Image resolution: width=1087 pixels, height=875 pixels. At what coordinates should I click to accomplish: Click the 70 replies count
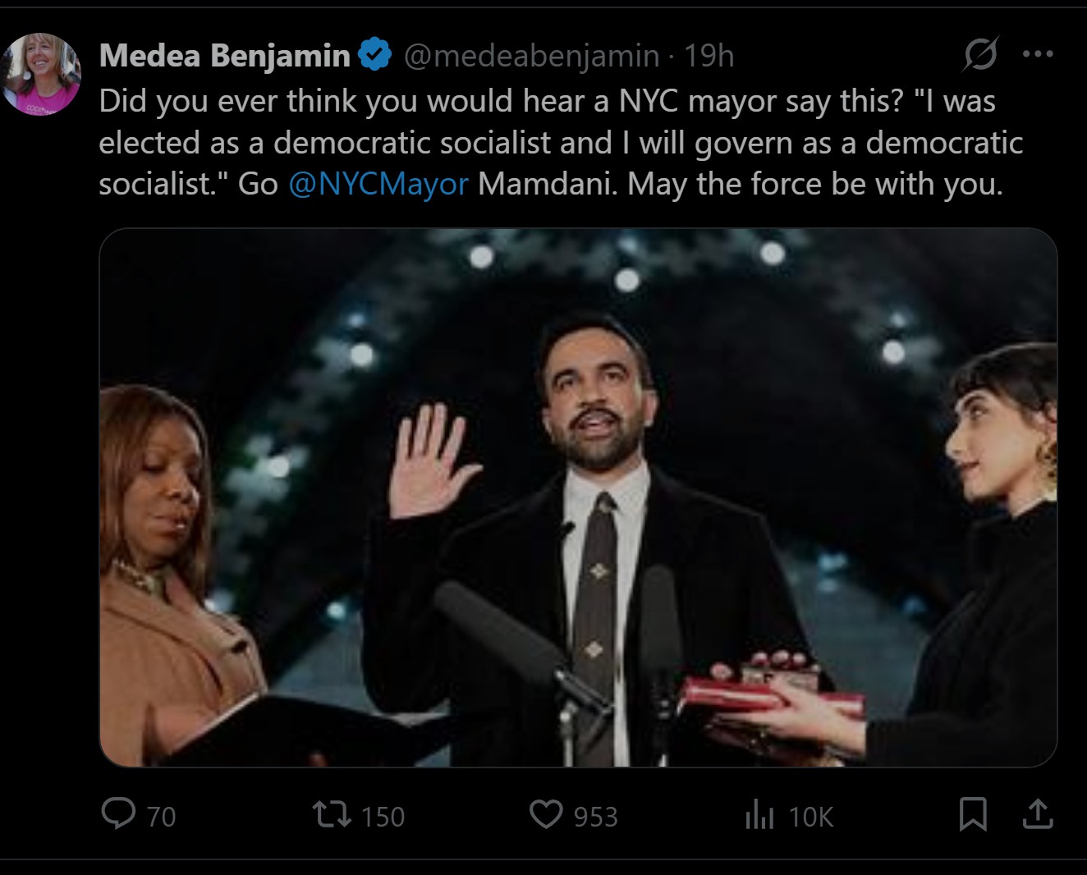pos(162,817)
